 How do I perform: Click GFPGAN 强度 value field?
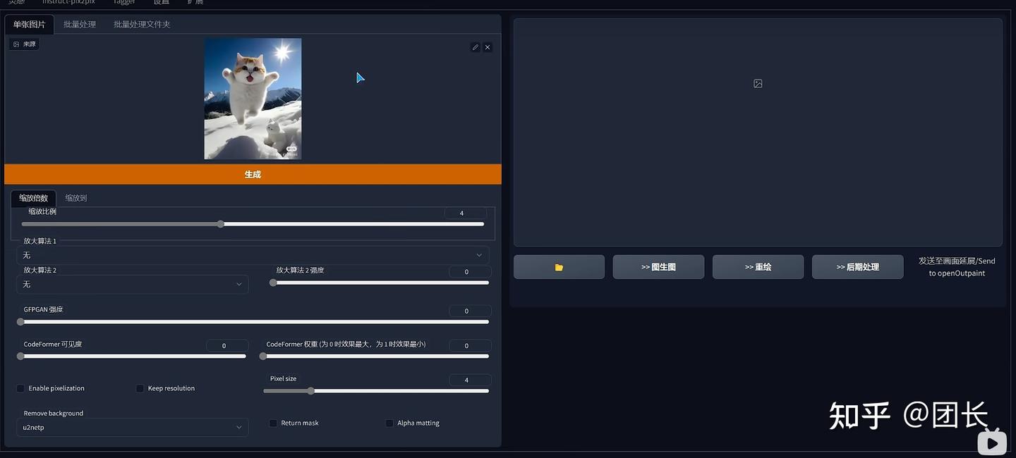pyautogui.click(x=470, y=311)
